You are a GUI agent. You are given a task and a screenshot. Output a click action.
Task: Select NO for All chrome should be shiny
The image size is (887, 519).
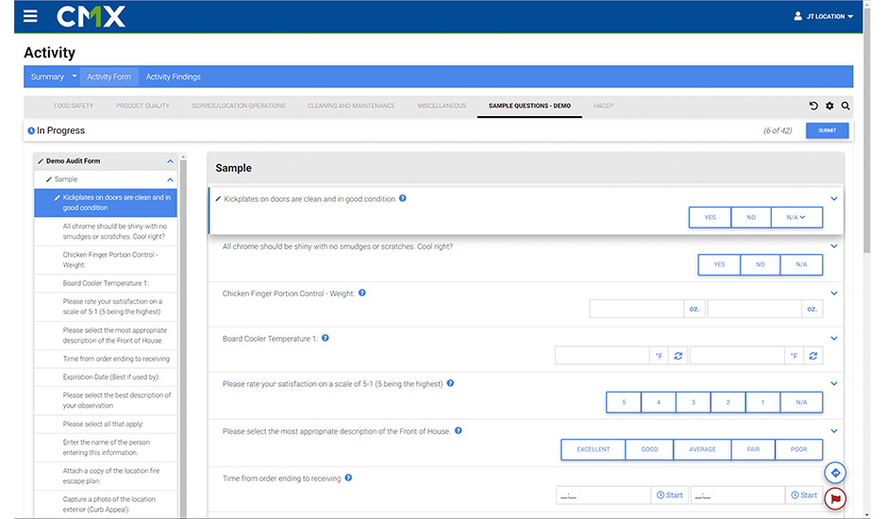(760, 264)
